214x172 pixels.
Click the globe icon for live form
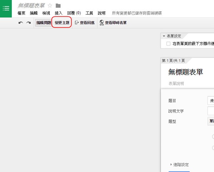coord(102,23)
